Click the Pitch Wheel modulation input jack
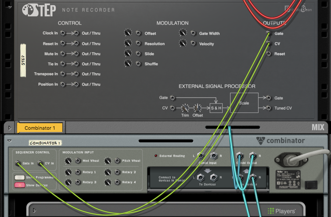 coord(117,161)
